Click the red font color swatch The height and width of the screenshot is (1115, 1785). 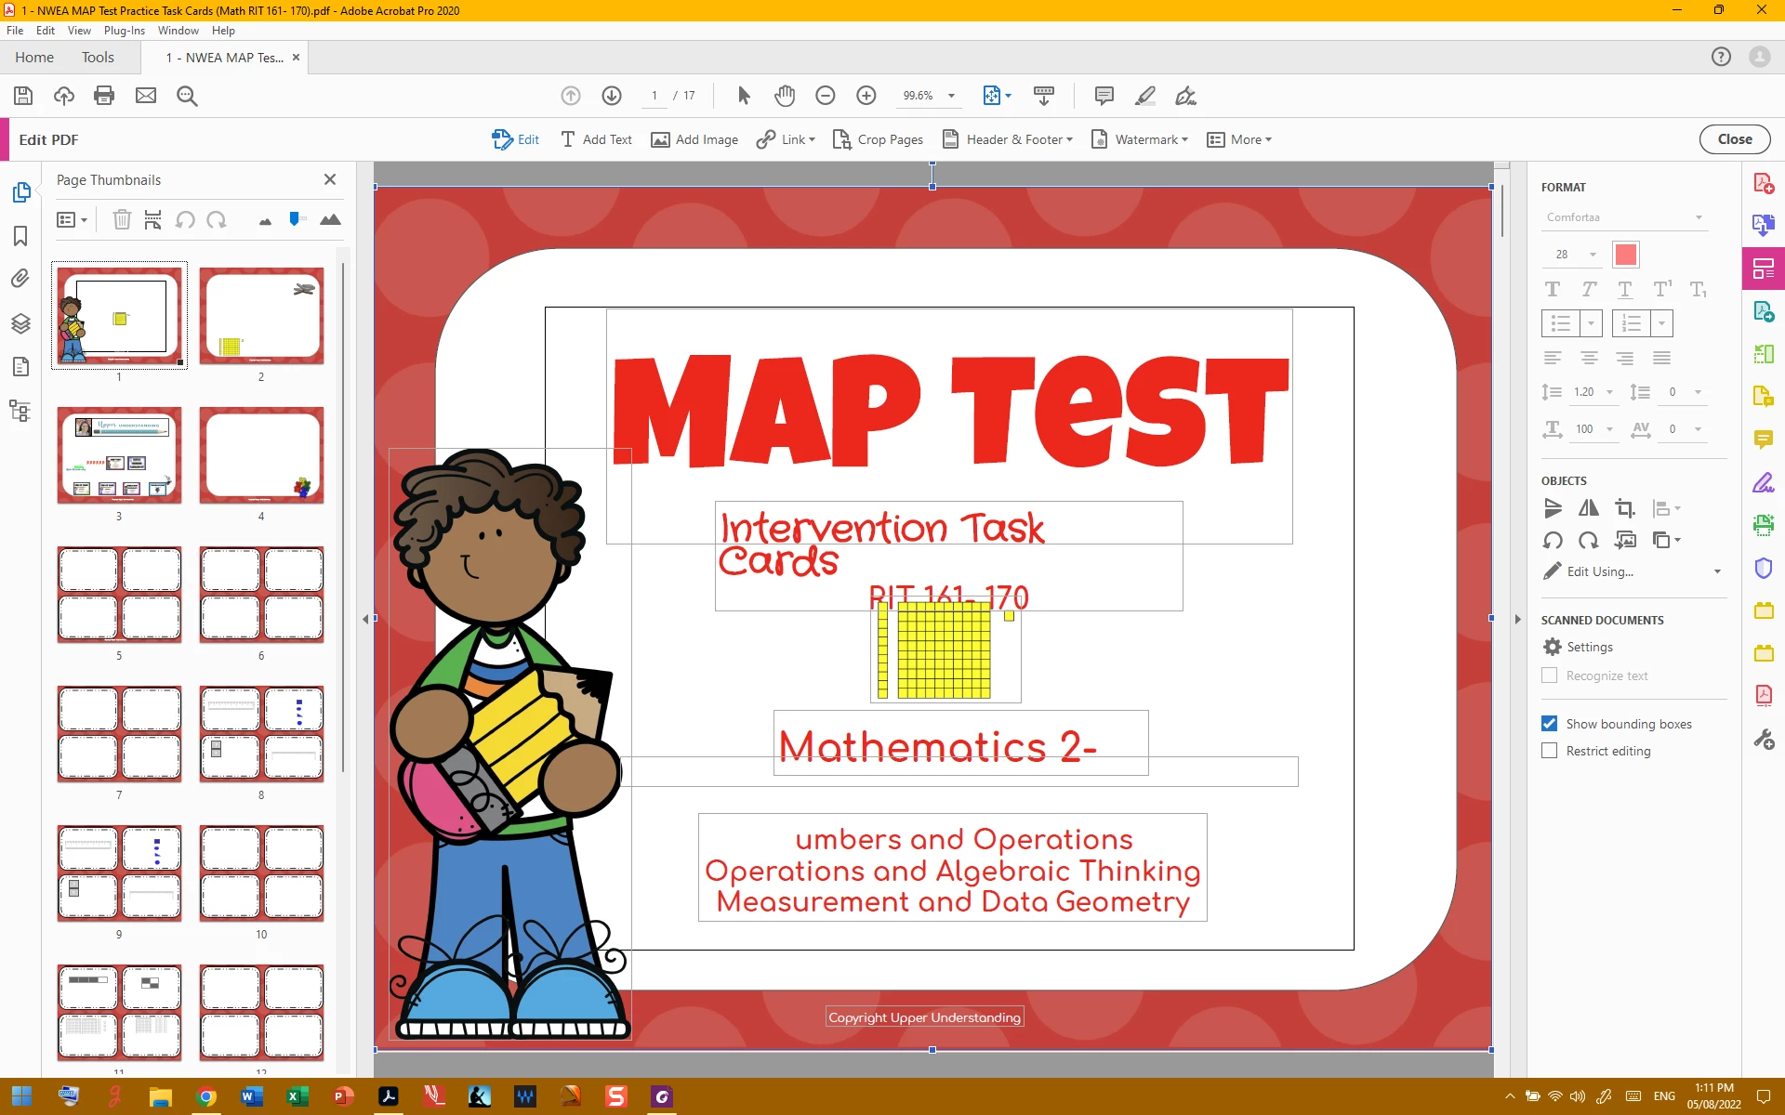1625,255
